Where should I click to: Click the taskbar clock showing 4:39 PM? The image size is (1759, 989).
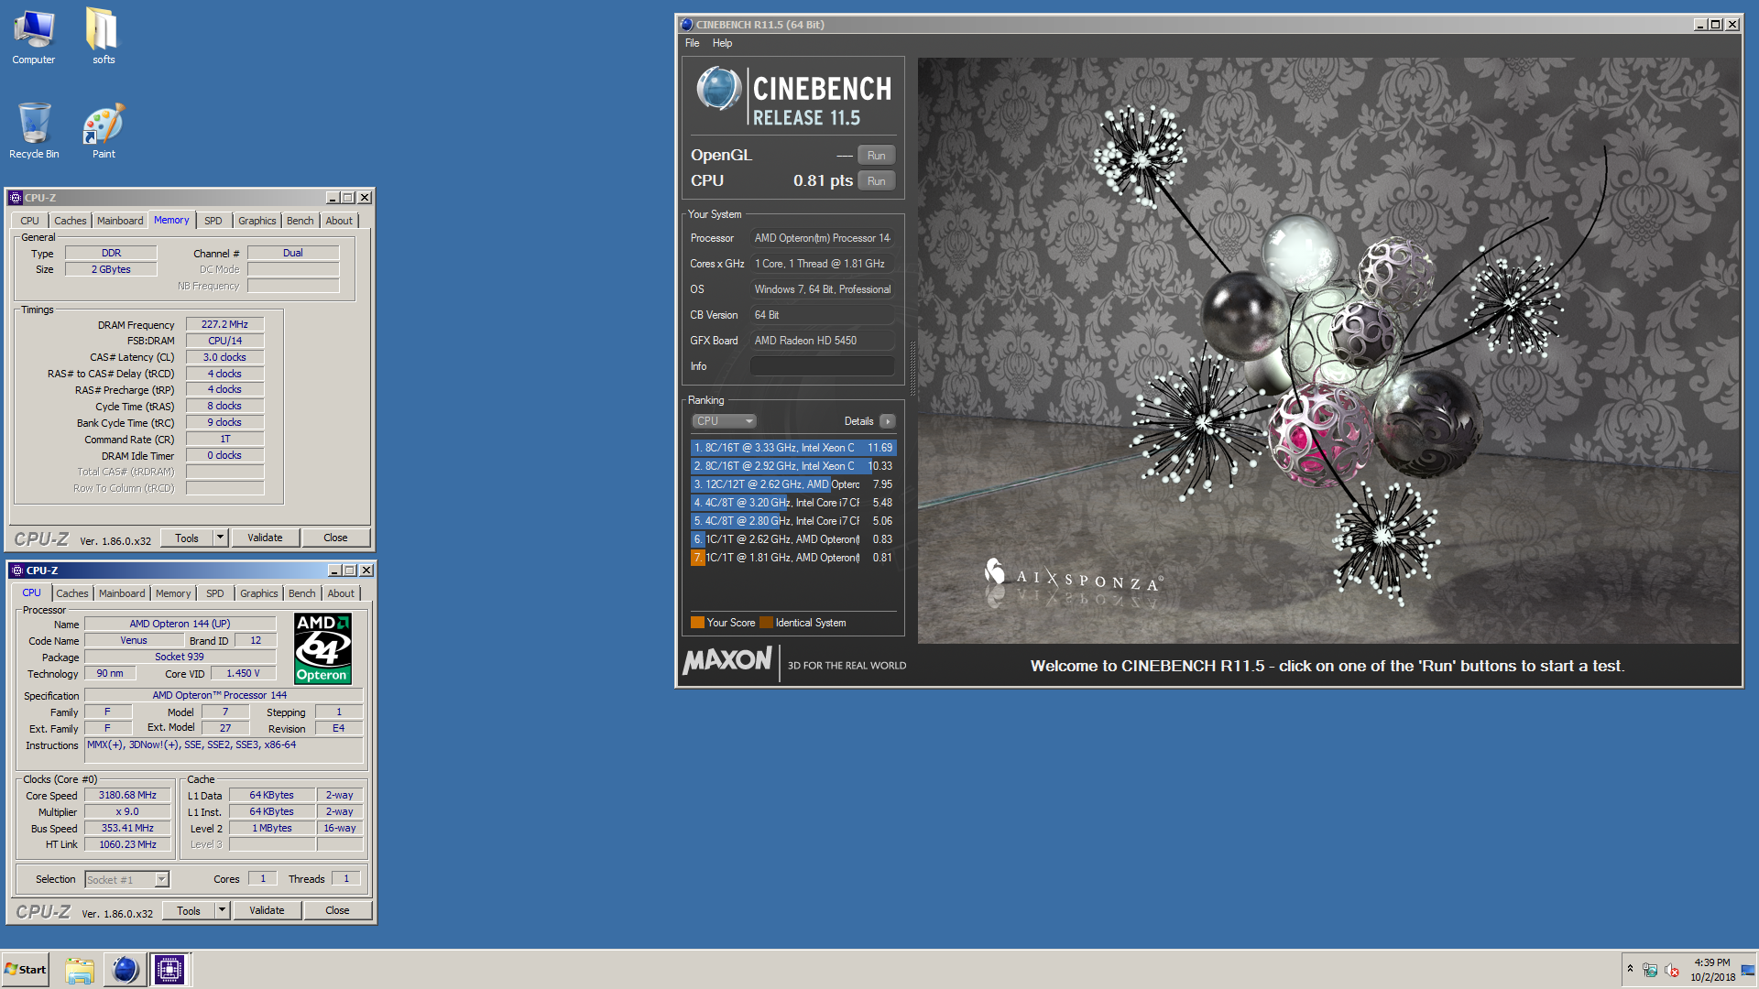coord(1712,970)
